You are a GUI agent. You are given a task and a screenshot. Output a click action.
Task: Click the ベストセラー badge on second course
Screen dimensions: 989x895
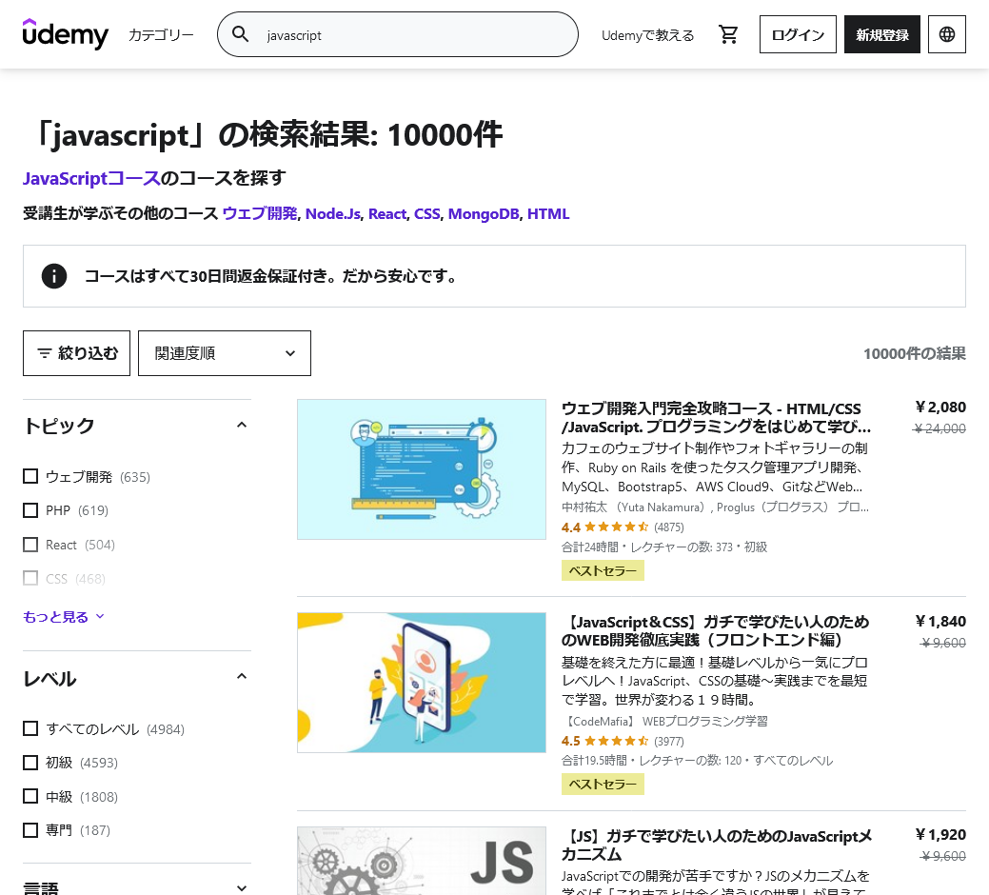pyautogui.click(x=603, y=784)
